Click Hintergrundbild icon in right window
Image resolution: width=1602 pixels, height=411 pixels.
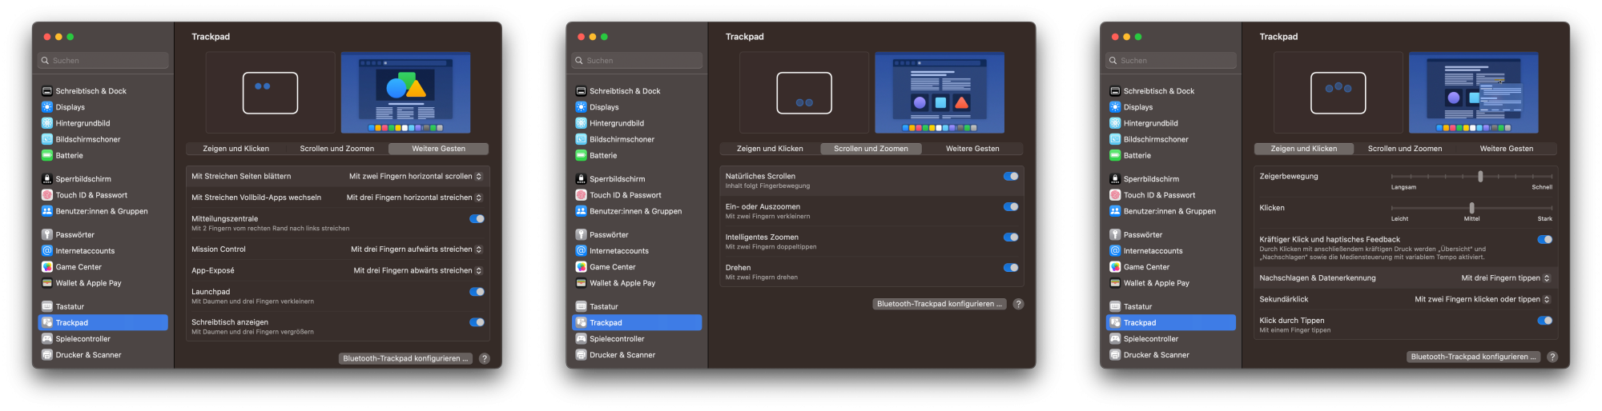[x=1115, y=123]
